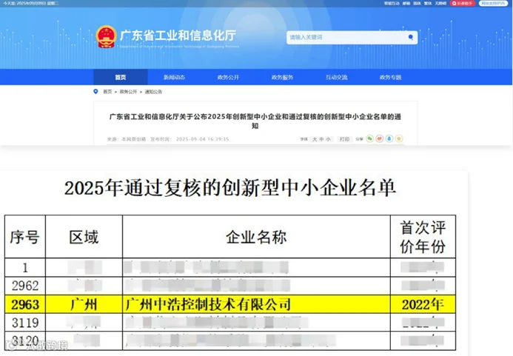Viewport: 513px width, 356px height.
Task: Click the 打印 print button
Action: click(x=344, y=139)
